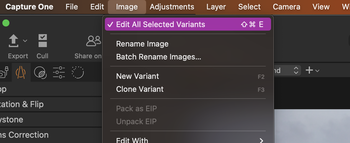Open the Cull tool icon
This screenshot has width=350, height=143.
click(42, 41)
